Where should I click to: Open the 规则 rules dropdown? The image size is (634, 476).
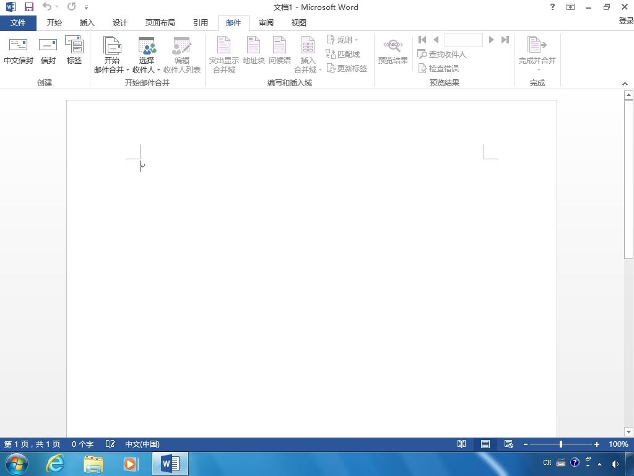tap(342, 40)
